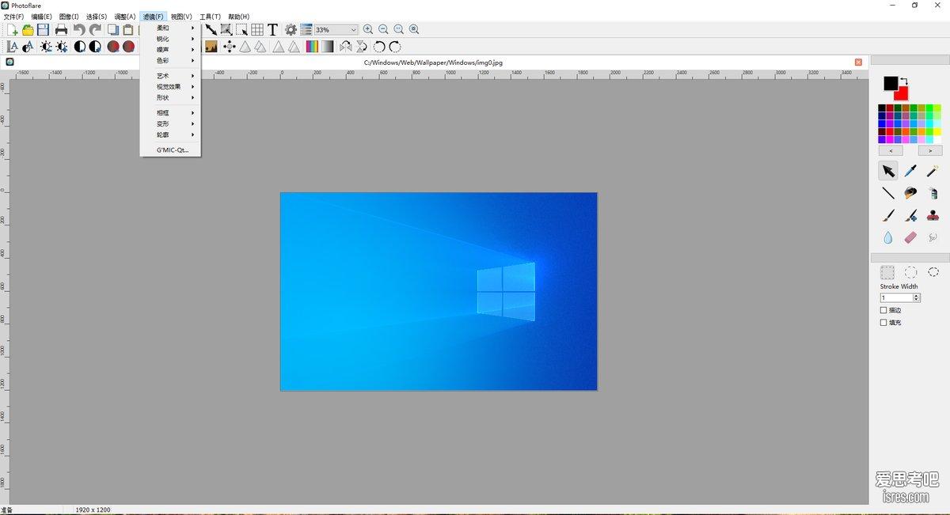Enable the 填充 fill checkbox
950x515 pixels.
(883, 322)
